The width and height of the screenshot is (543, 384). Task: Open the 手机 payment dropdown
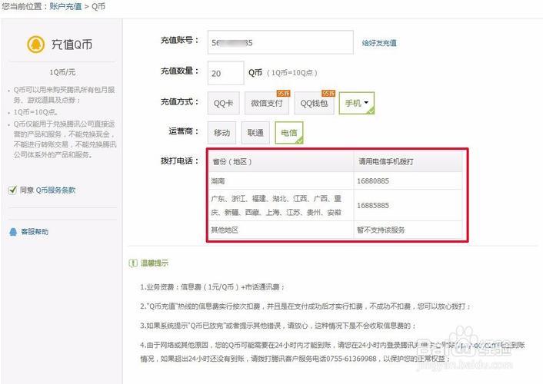pos(357,103)
